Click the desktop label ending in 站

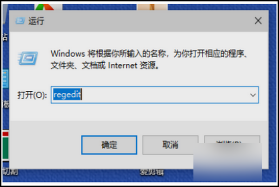5,37
